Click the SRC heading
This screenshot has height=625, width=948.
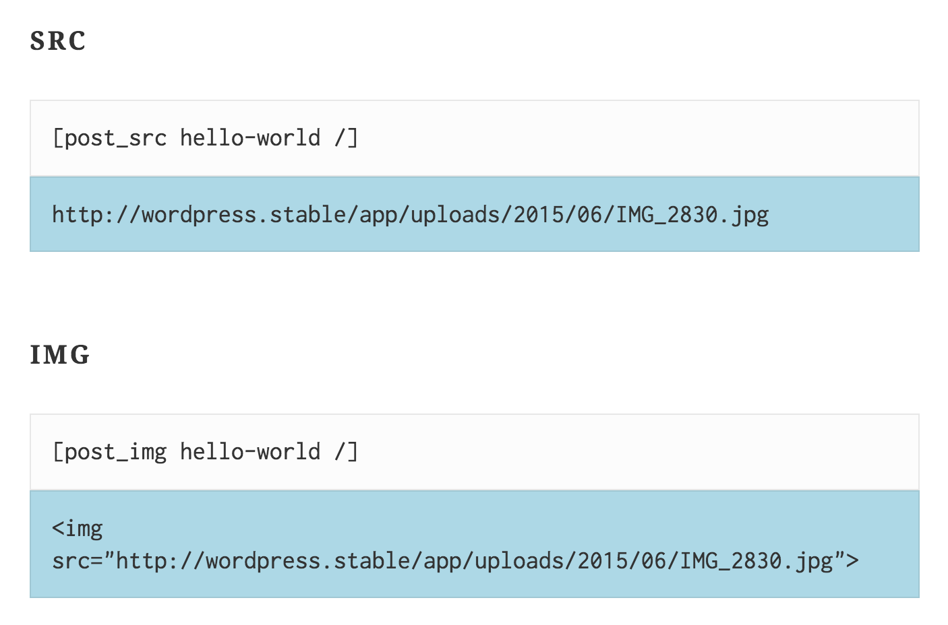(58, 41)
